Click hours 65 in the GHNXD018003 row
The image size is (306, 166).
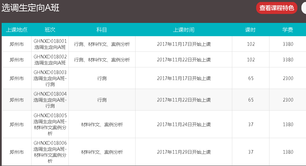(x=251, y=78)
